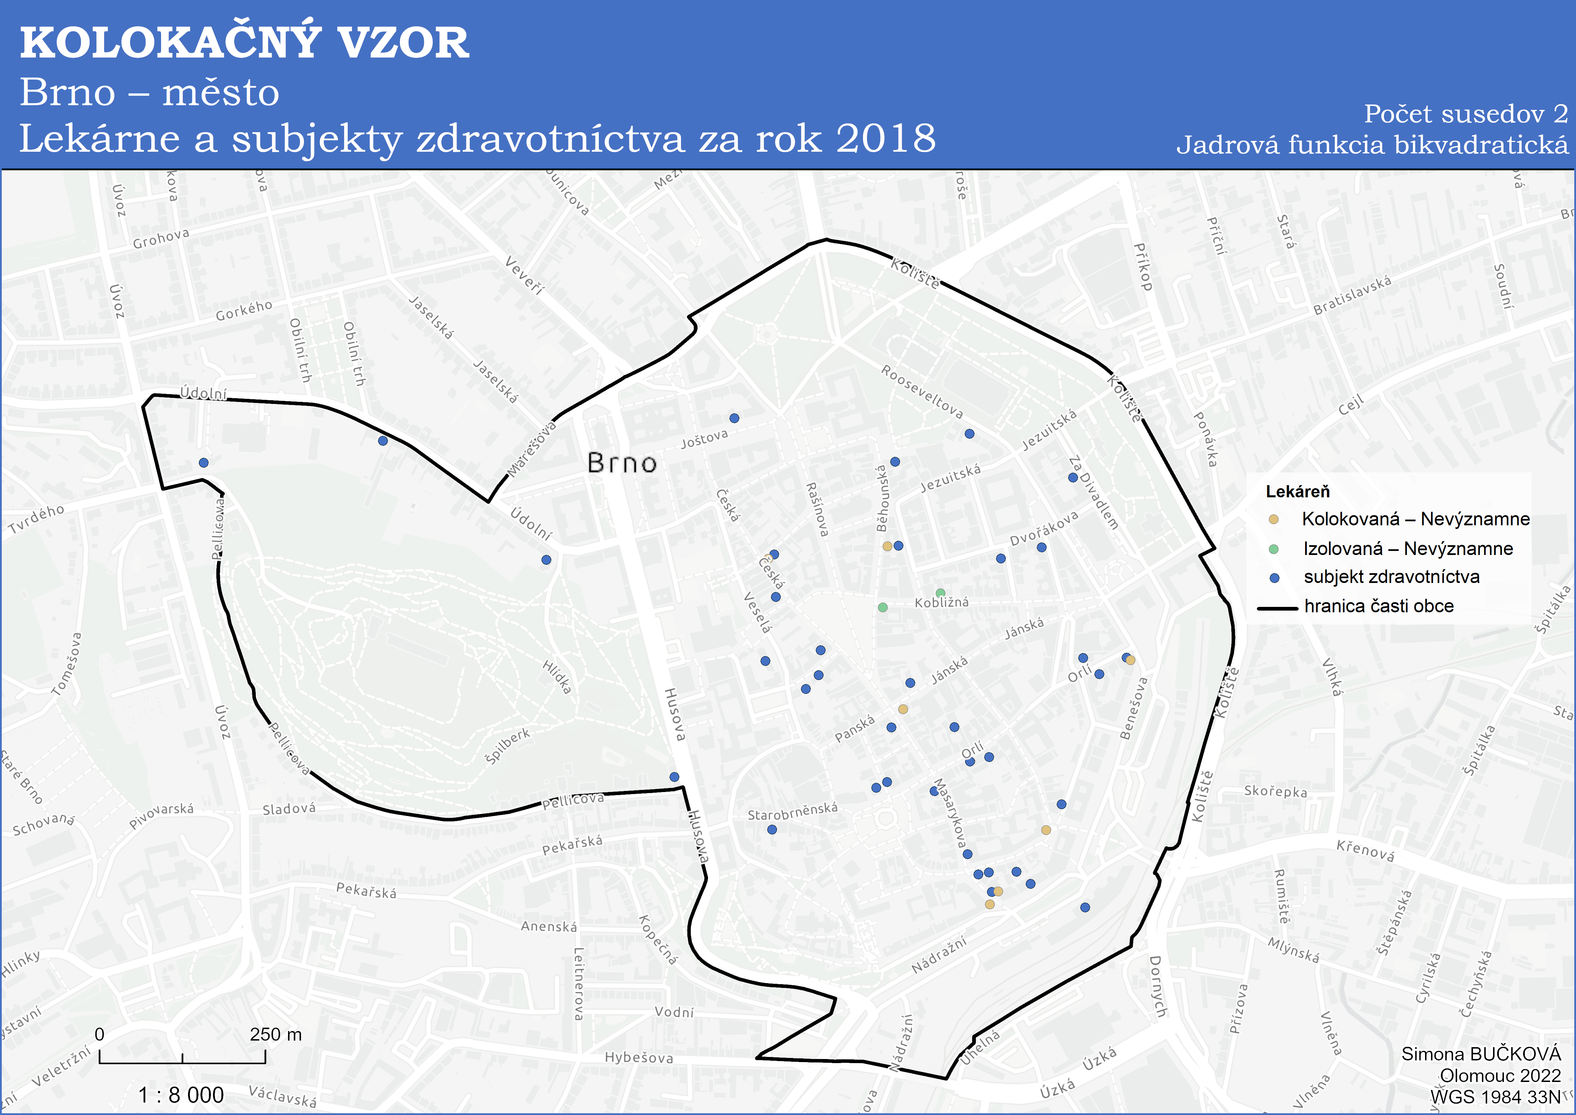
Task: Select the 'hranica časti obce' legend label
Action: point(1378,606)
